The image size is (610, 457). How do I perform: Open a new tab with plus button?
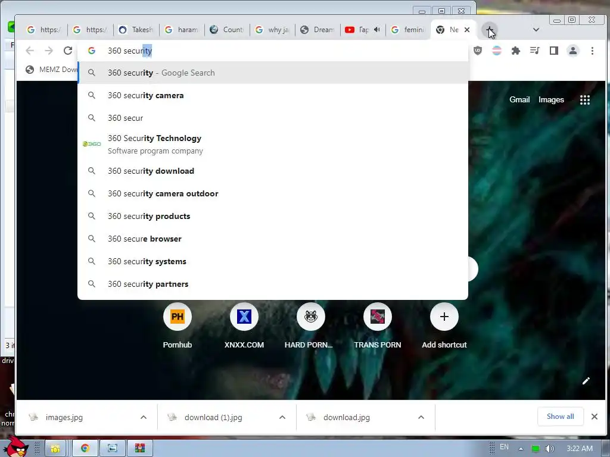coord(490,30)
